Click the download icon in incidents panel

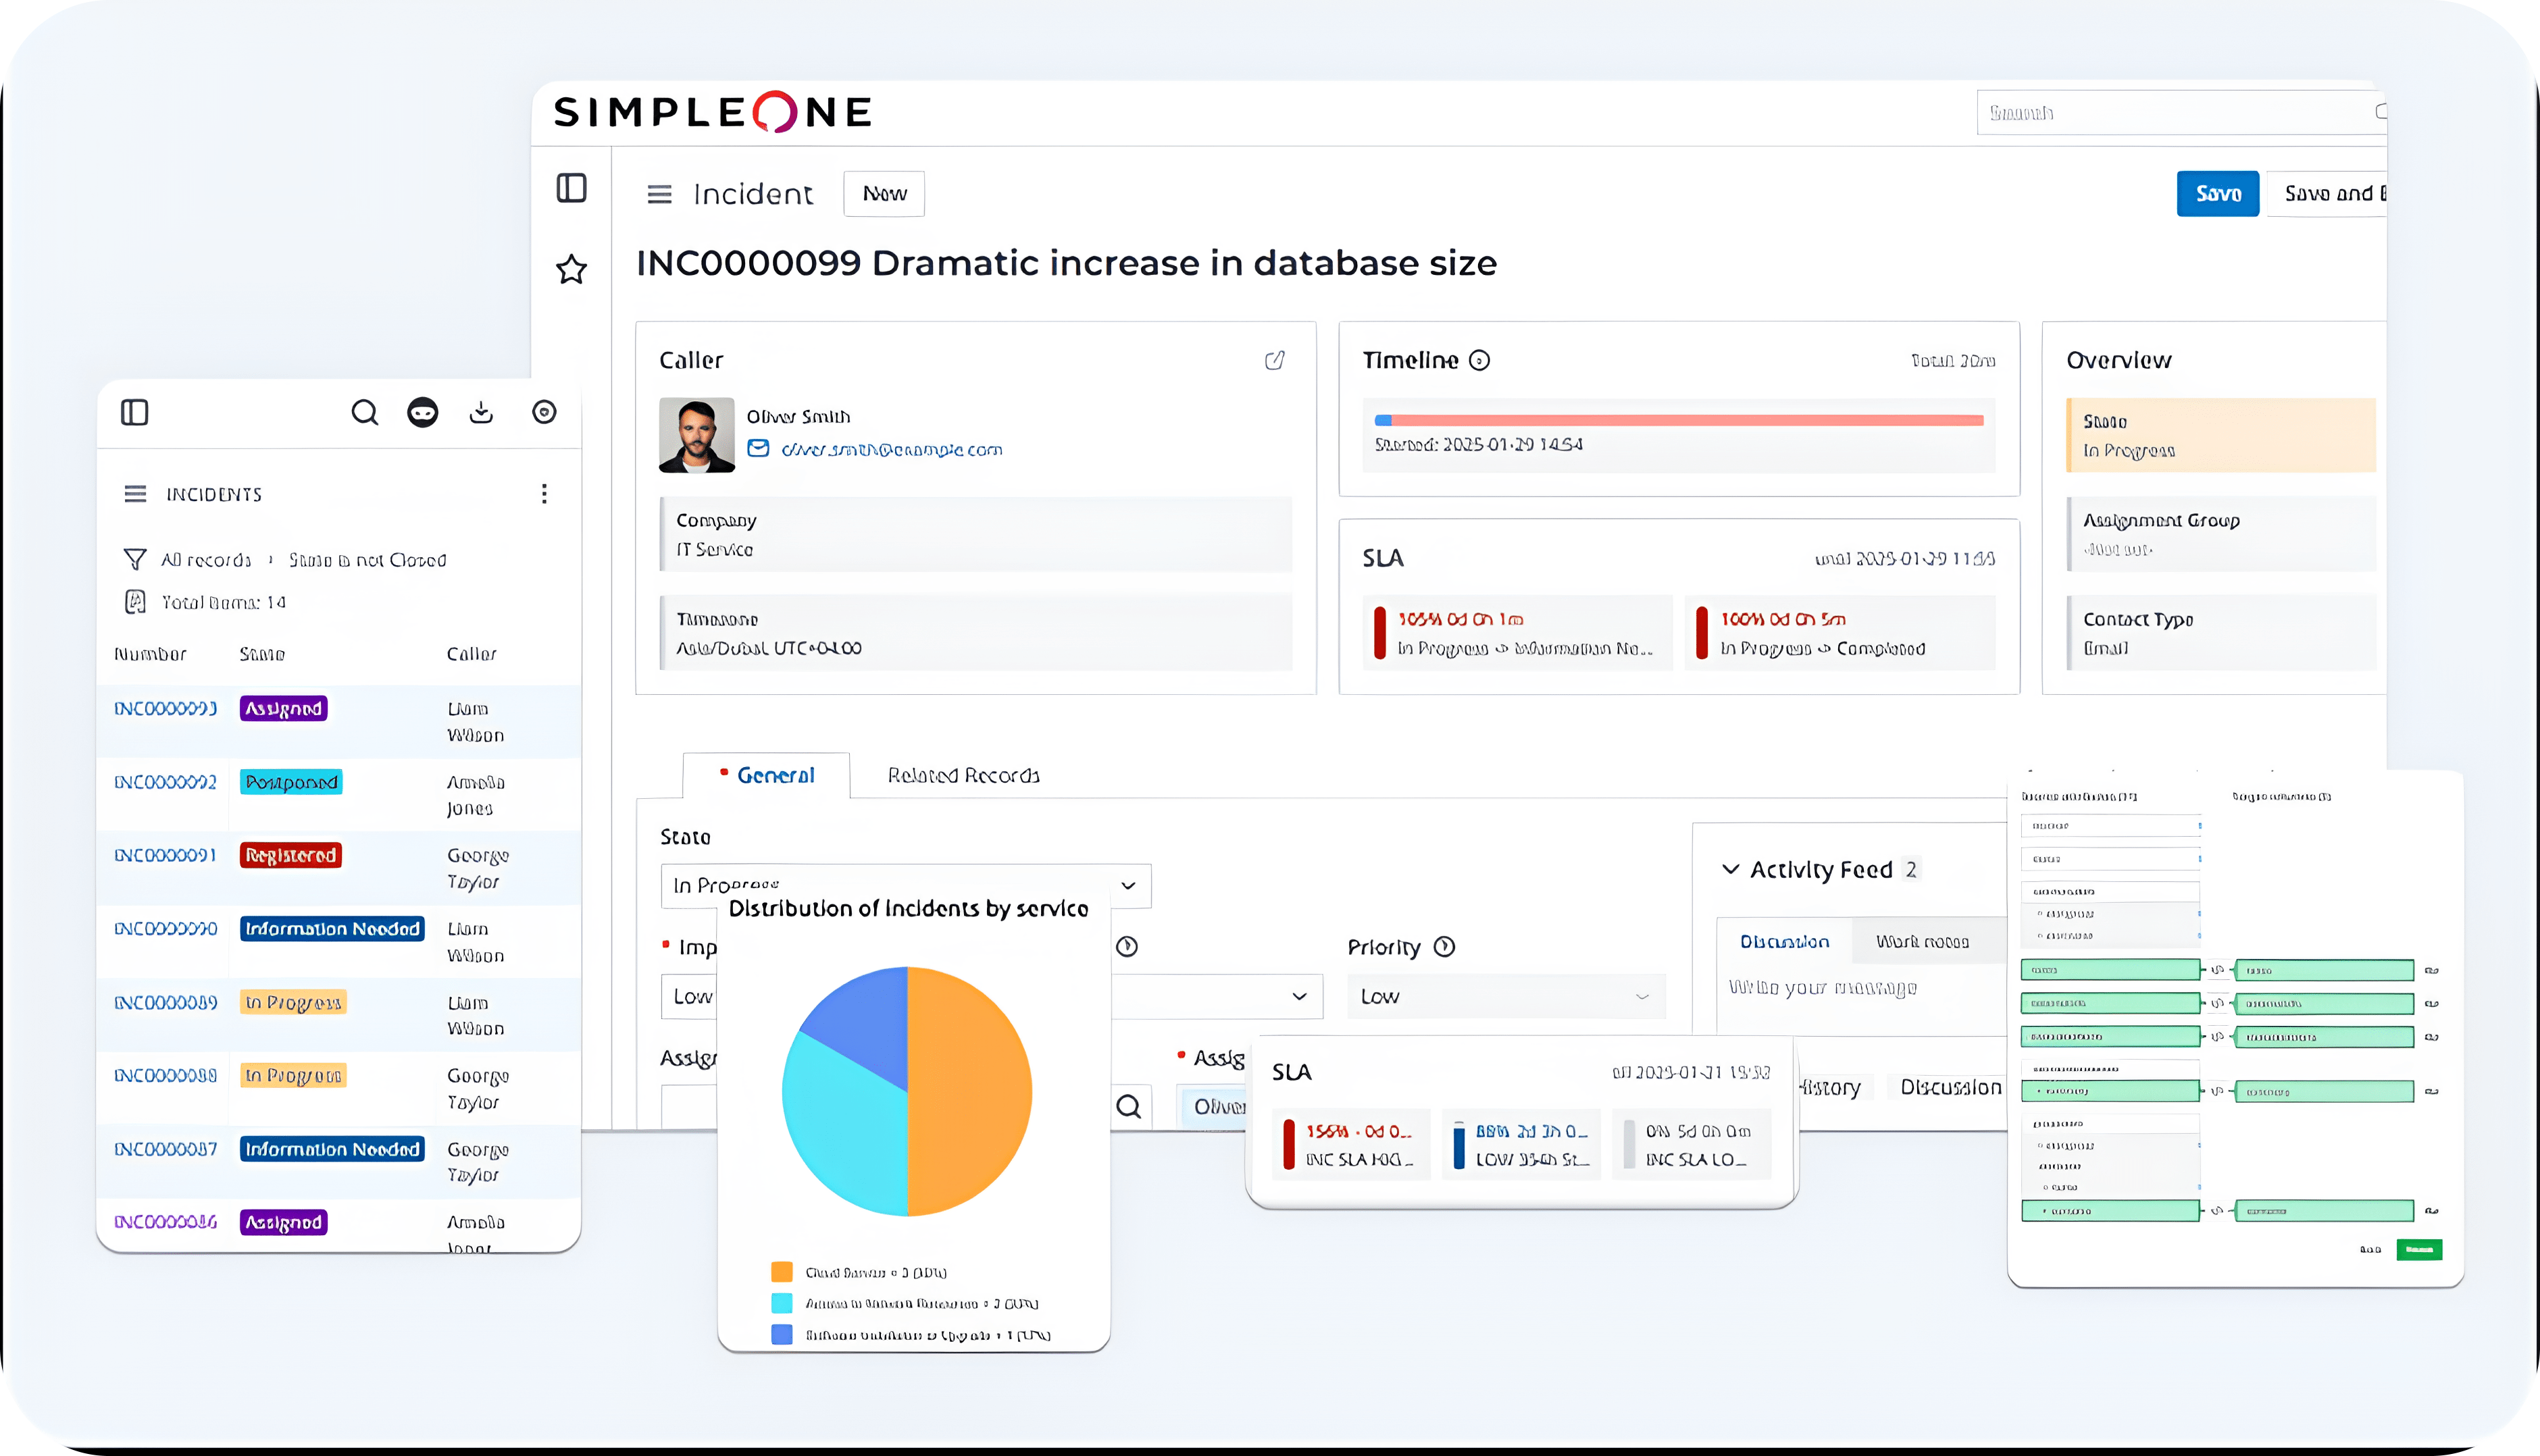click(481, 413)
